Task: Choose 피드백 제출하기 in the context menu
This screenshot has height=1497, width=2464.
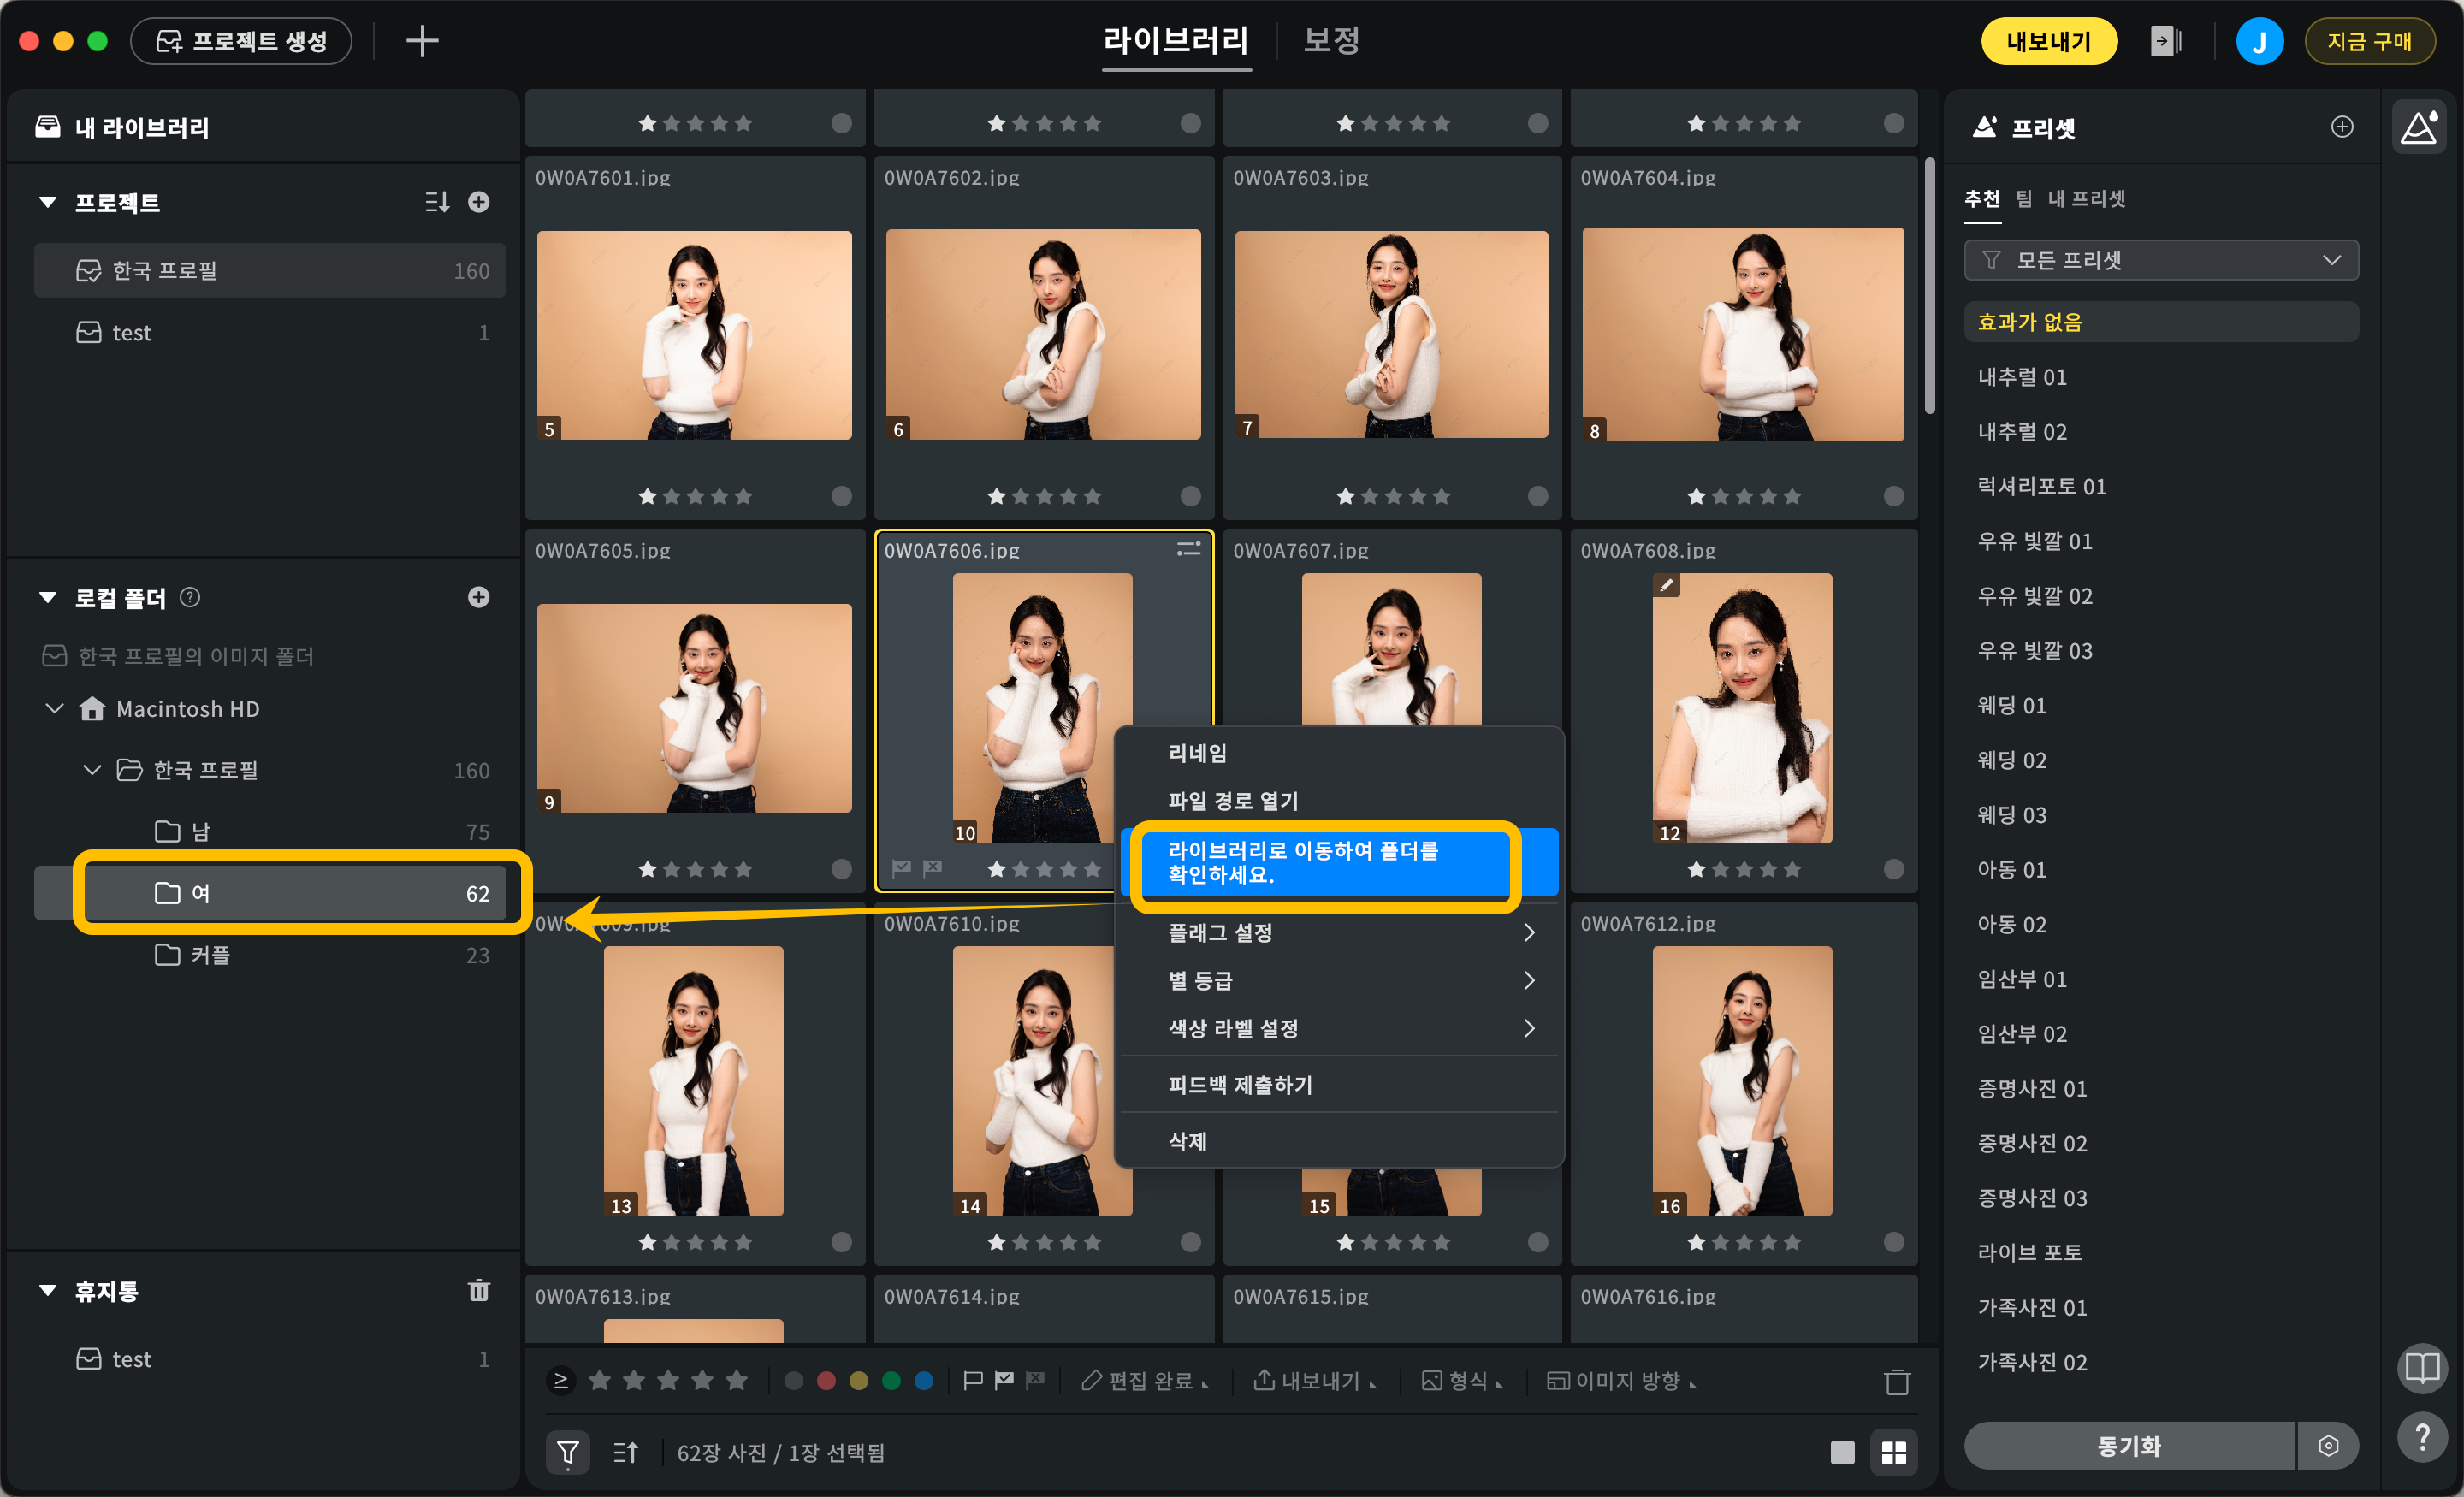Action: point(1339,1085)
